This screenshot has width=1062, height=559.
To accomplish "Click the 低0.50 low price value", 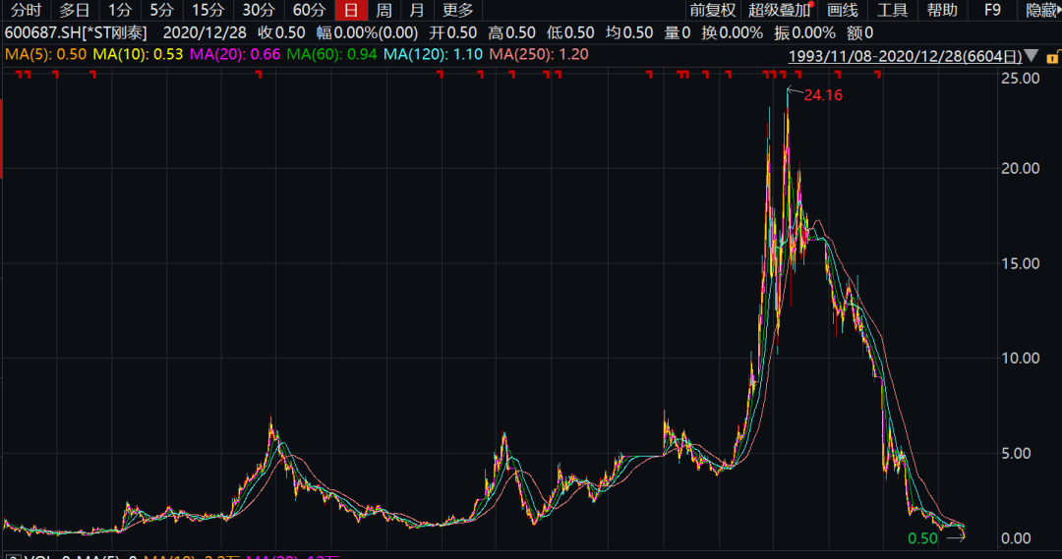I will [570, 32].
